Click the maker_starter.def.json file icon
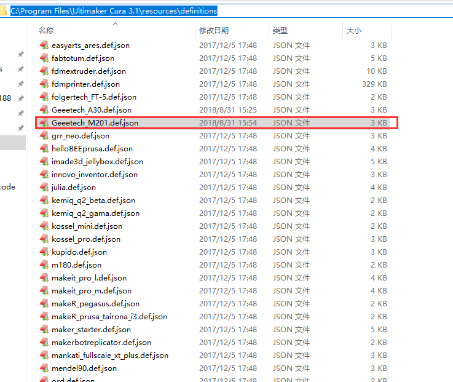Screen dimensions: 453x382 click(44, 329)
